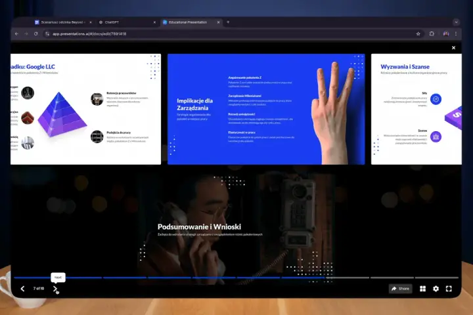Image resolution: width=473 pixels, height=315 pixels.
Task: Close the Educational Presentation tab
Action: coord(218,22)
